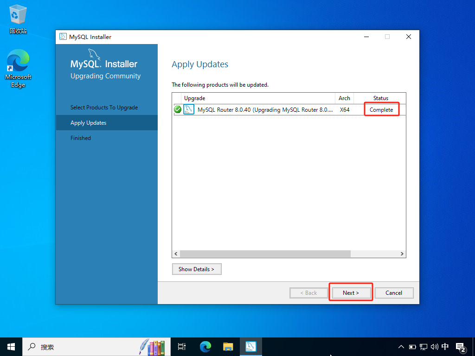The image size is (475, 356).
Task: Click the MySQL Router product icon
Action: click(189, 110)
